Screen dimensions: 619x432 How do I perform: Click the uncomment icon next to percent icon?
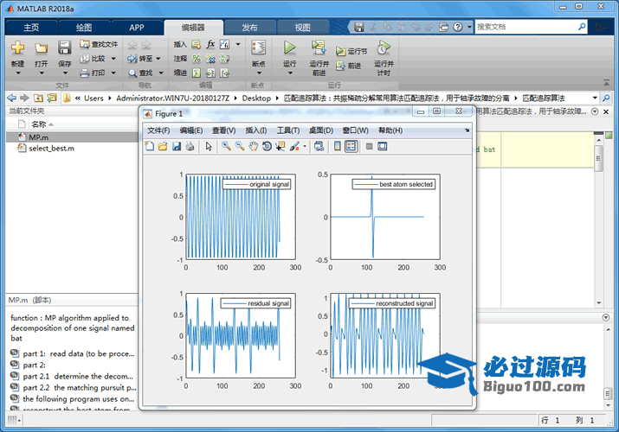pyautogui.click(x=211, y=59)
